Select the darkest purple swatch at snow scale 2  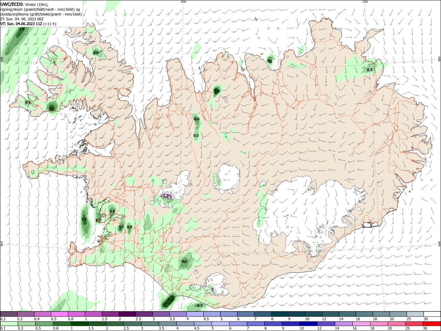click(127, 314)
